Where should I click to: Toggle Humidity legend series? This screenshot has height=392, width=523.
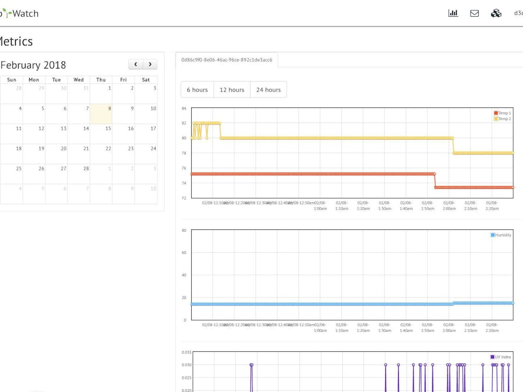500,235
